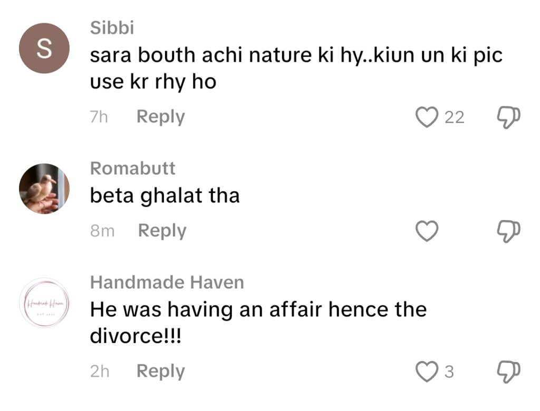
Task: Open the Sibbi username link
Action: 112,27
